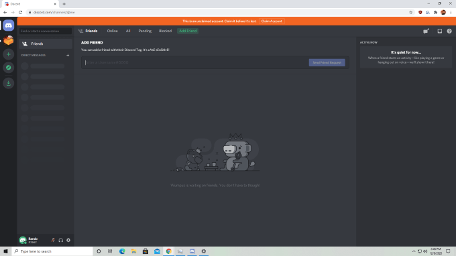Screen dimensions: 456x256
Task: Open Cortana circle icon on taskbar
Action: 99,251
